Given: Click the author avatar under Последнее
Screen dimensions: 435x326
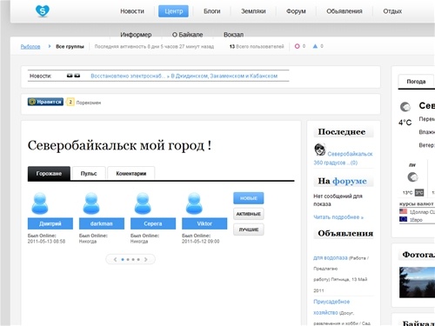Looking at the screenshot, I should [x=319, y=150].
